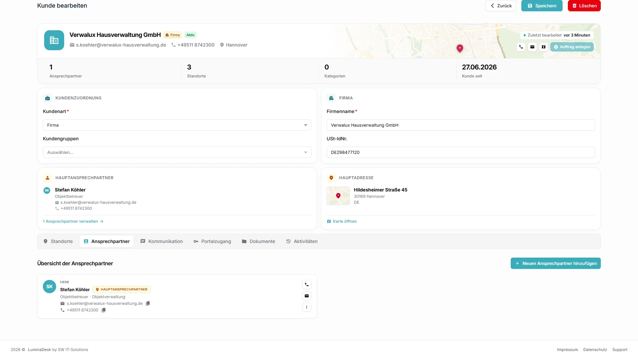638x359 pixels.
Task: Click the Hauptadresse location pin icon
Action: coord(331,178)
